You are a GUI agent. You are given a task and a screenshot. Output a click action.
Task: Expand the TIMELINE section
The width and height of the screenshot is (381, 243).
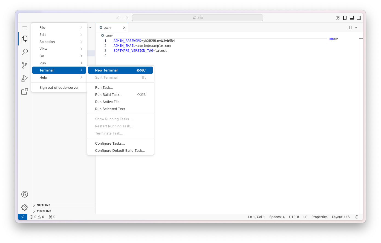(x=44, y=211)
